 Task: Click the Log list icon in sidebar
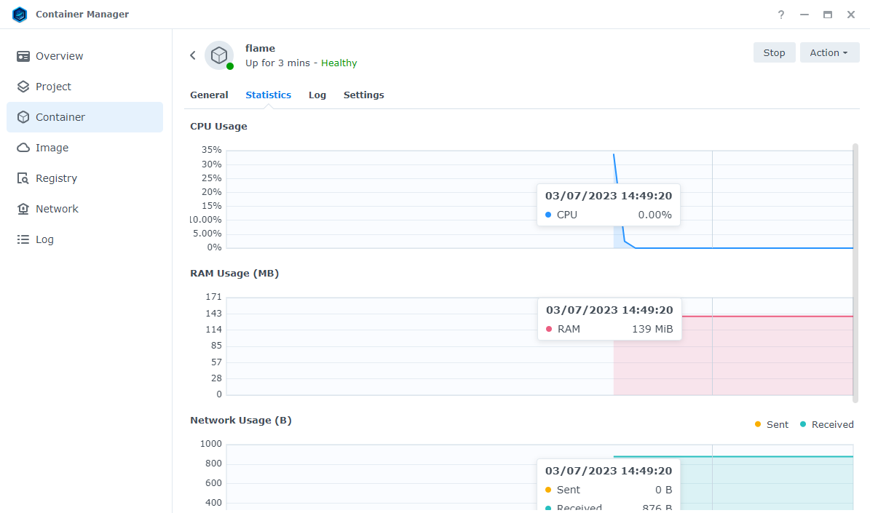[x=23, y=239]
